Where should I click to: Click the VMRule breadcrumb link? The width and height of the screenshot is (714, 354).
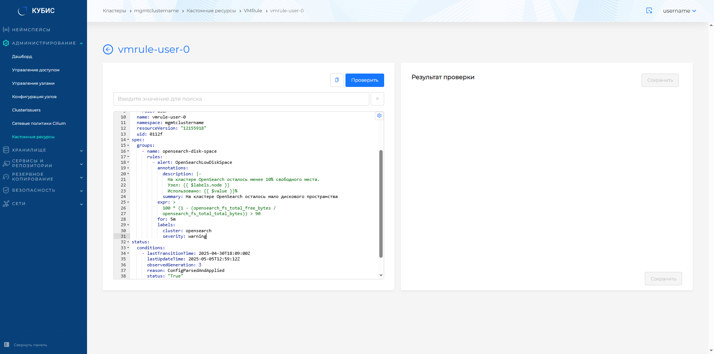tap(253, 11)
